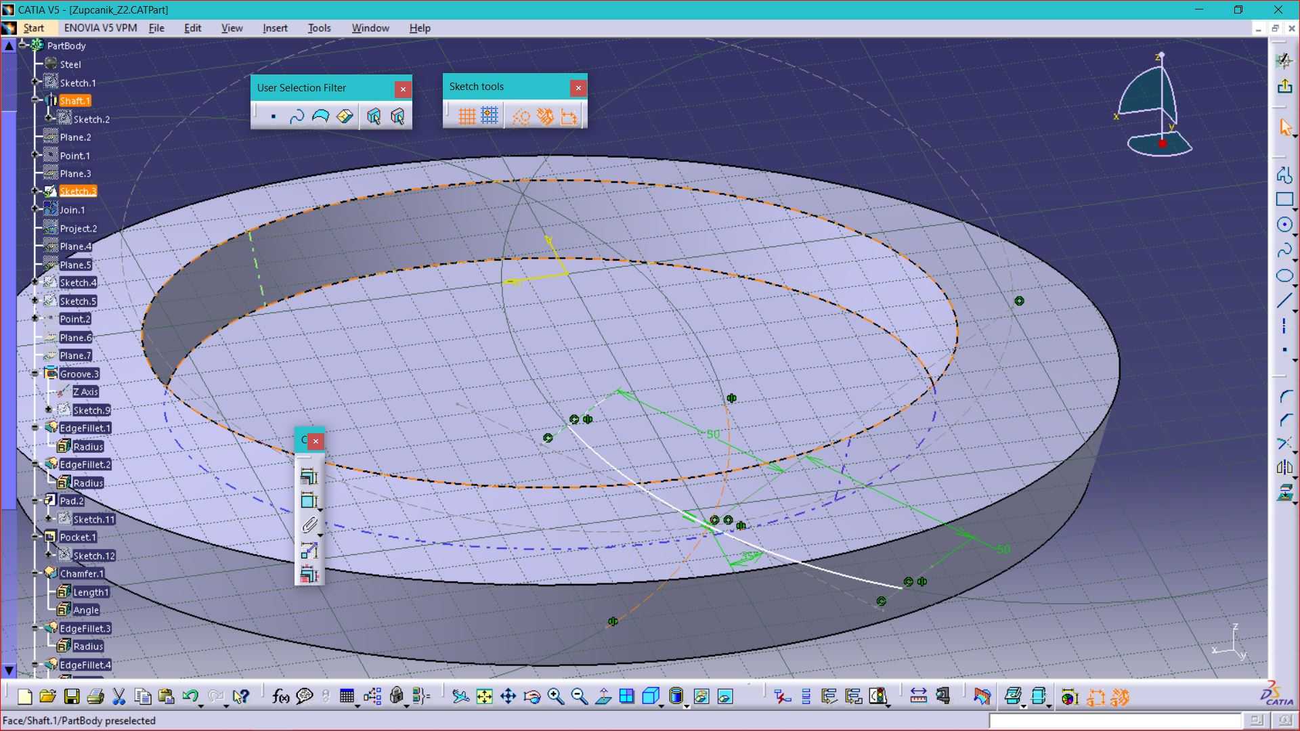This screenshot has height=731, width=1300.
Task: Click the command input field in status bar
Action: 1115,721
